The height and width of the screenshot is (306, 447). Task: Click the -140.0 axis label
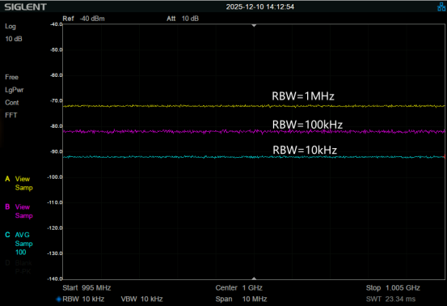pyautogui.click(x=55, y=278)
